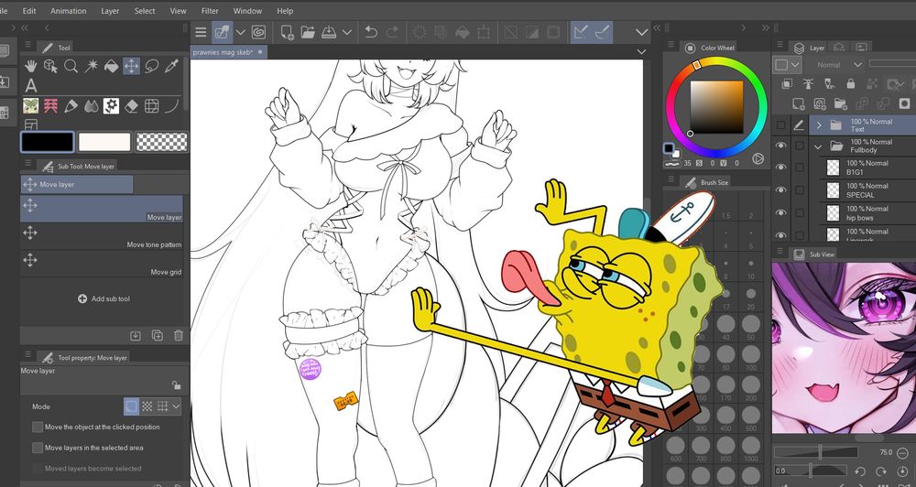Screen dimensions: 916x487
Task: Check Move layers in the selected area
Action: [x=38, y=448]
